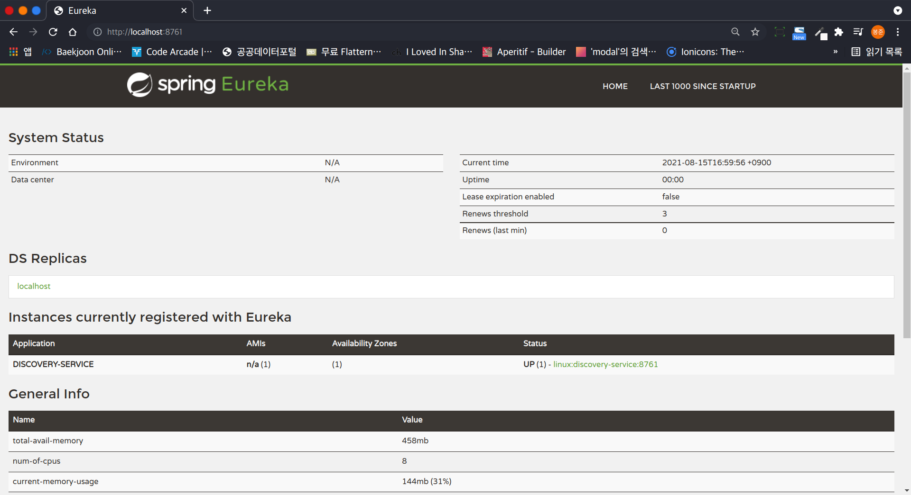Open LAST 1000 SINCE STARTUP menu

[x=703, y=86]
